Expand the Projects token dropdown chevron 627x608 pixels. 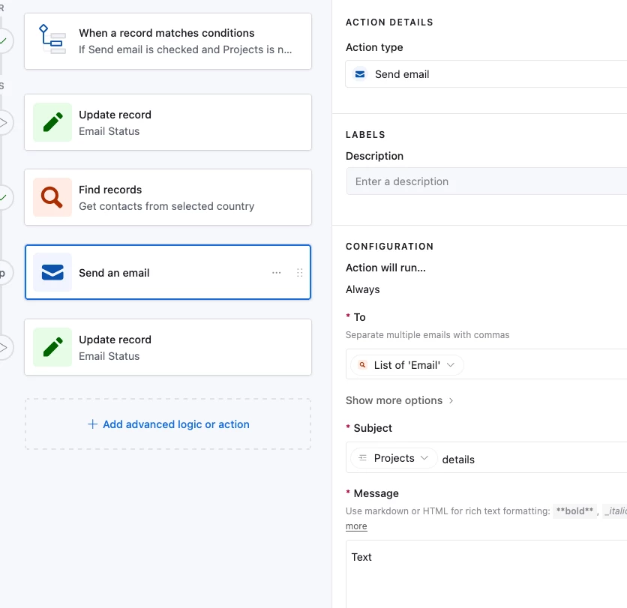click(x=425, y=458)
